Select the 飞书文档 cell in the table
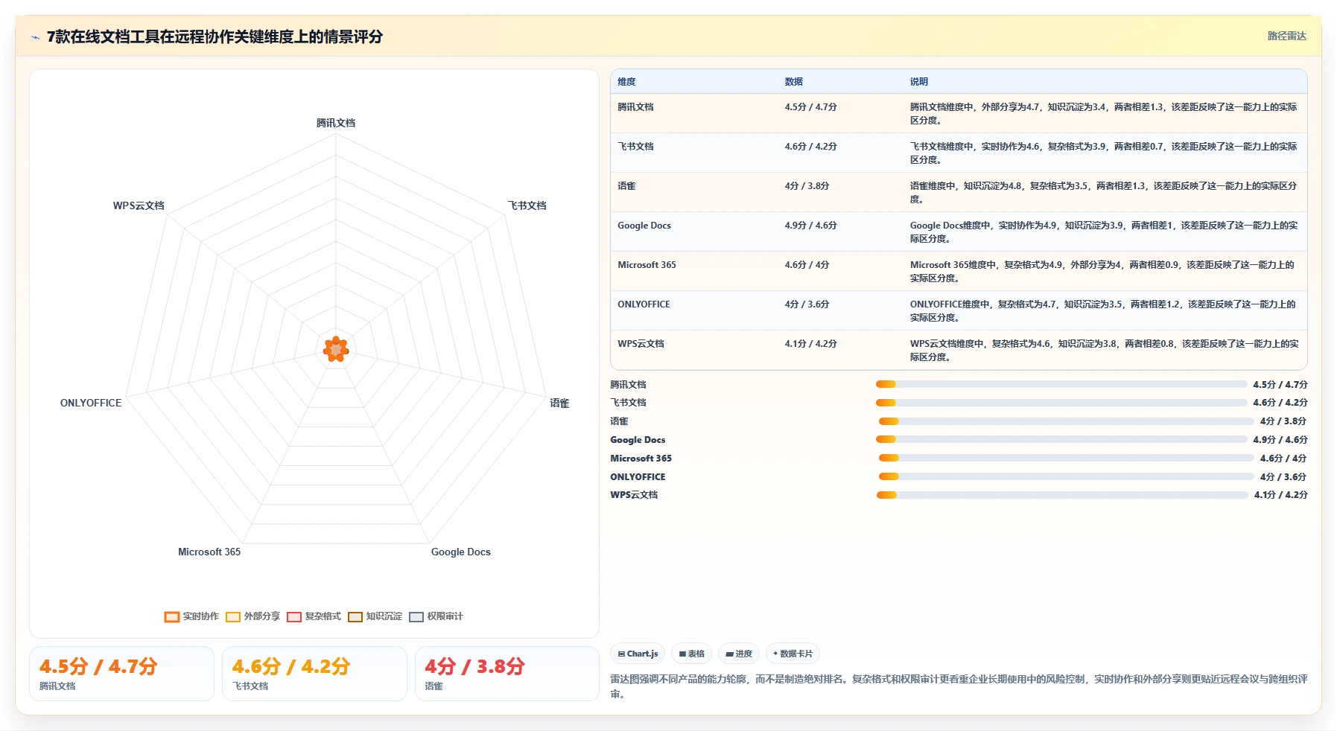The image size is (1337, 731). 694,153
